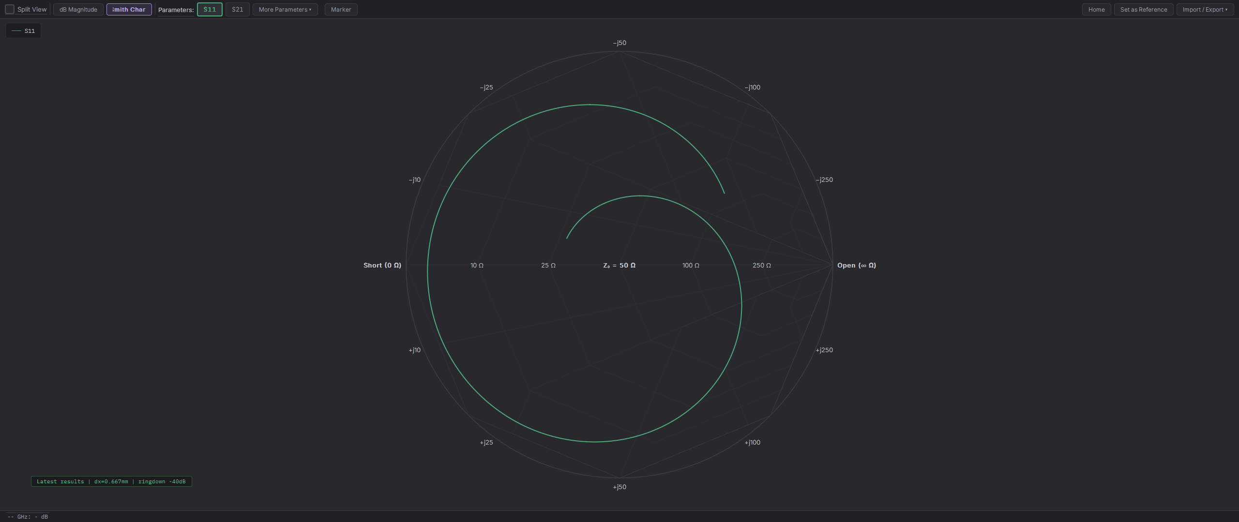Go to Home

[1096, 9]
